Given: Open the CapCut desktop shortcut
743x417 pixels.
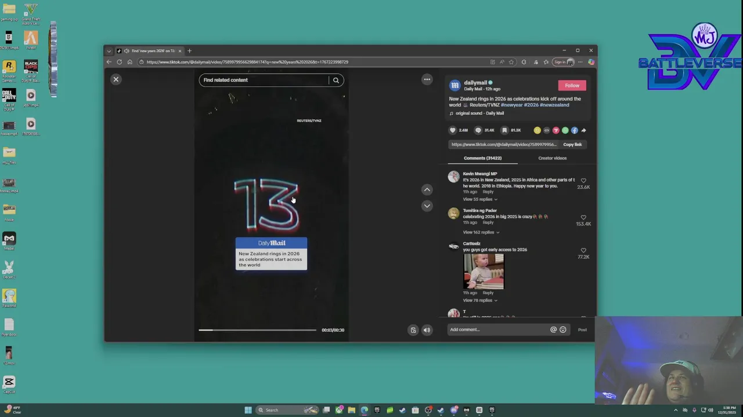Looking at the screenshot, I should tap(9, 385).
